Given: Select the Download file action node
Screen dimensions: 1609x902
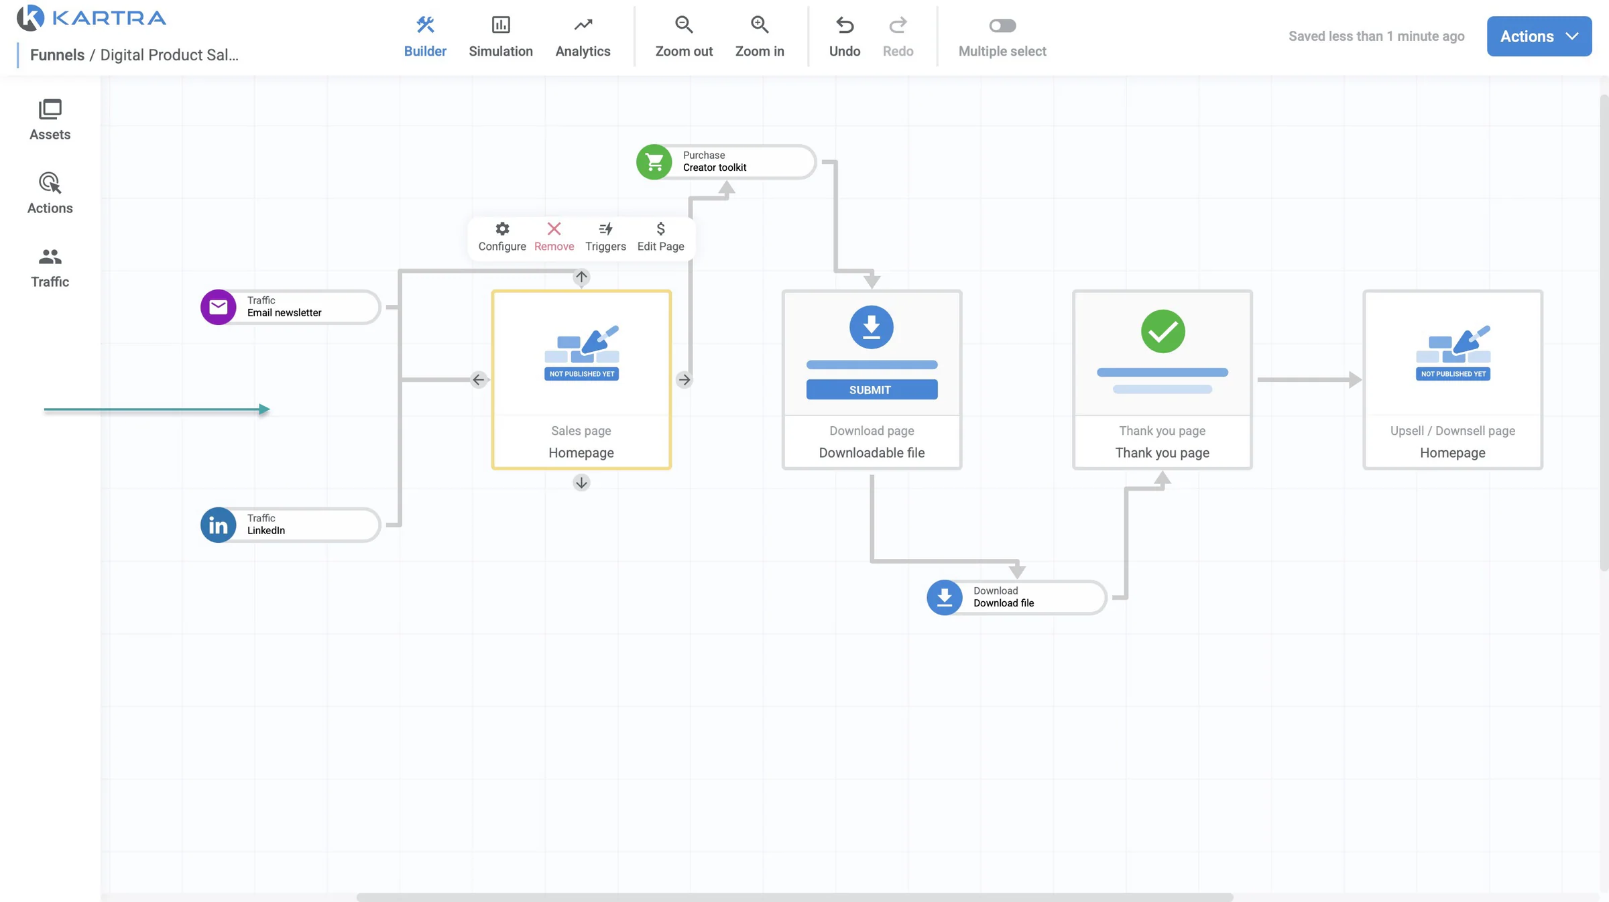Looking at the screenshot, I should pos(1016,597).
